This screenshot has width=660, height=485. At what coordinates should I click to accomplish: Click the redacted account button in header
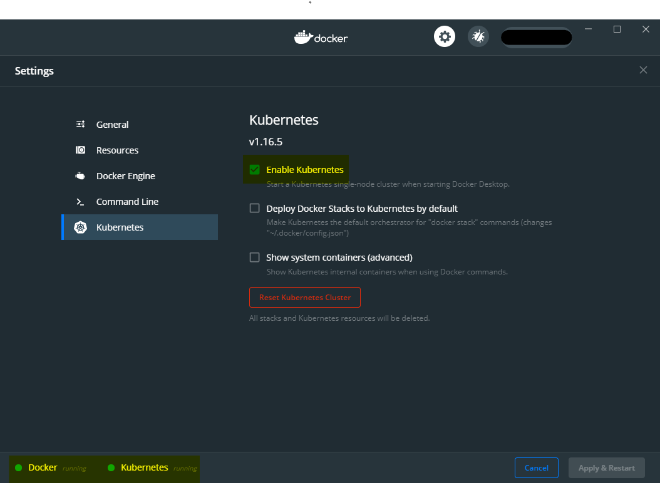click(536, 37)
